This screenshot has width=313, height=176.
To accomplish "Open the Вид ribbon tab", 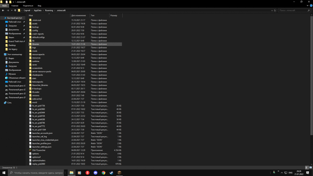I will coord(39,6).
